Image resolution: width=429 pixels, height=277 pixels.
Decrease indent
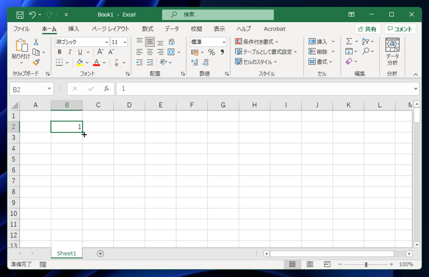click(x=139, y=62)
